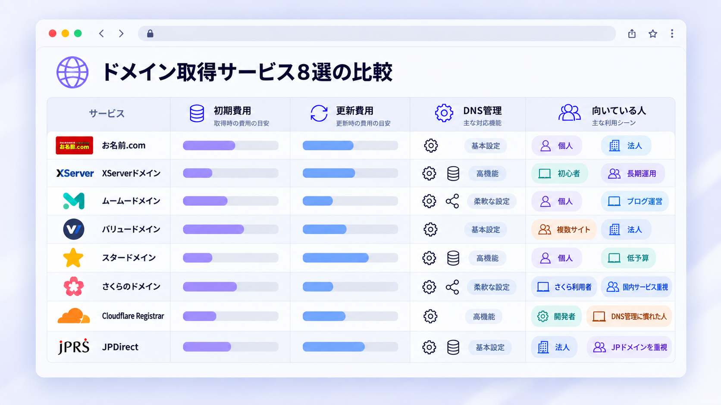Click the 更新費用 bar for JPDirect

coord(350,346)
